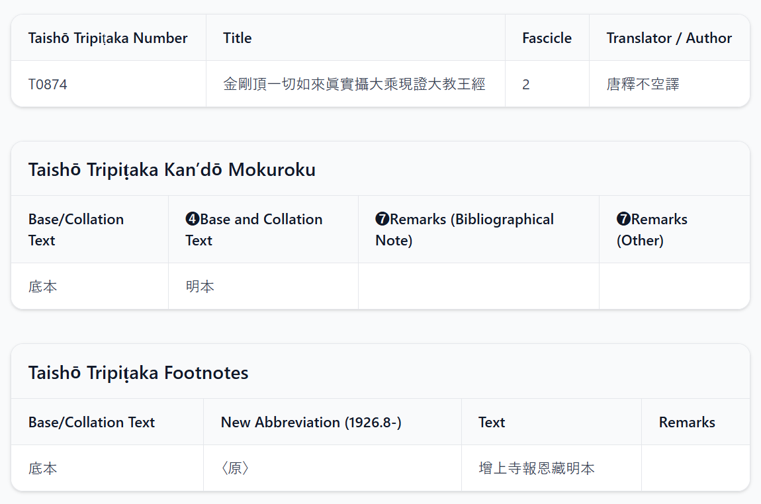761x504 pixels.
Task: Click the circled 4 icon before "Base and Collation Text"
Action: 192,220
